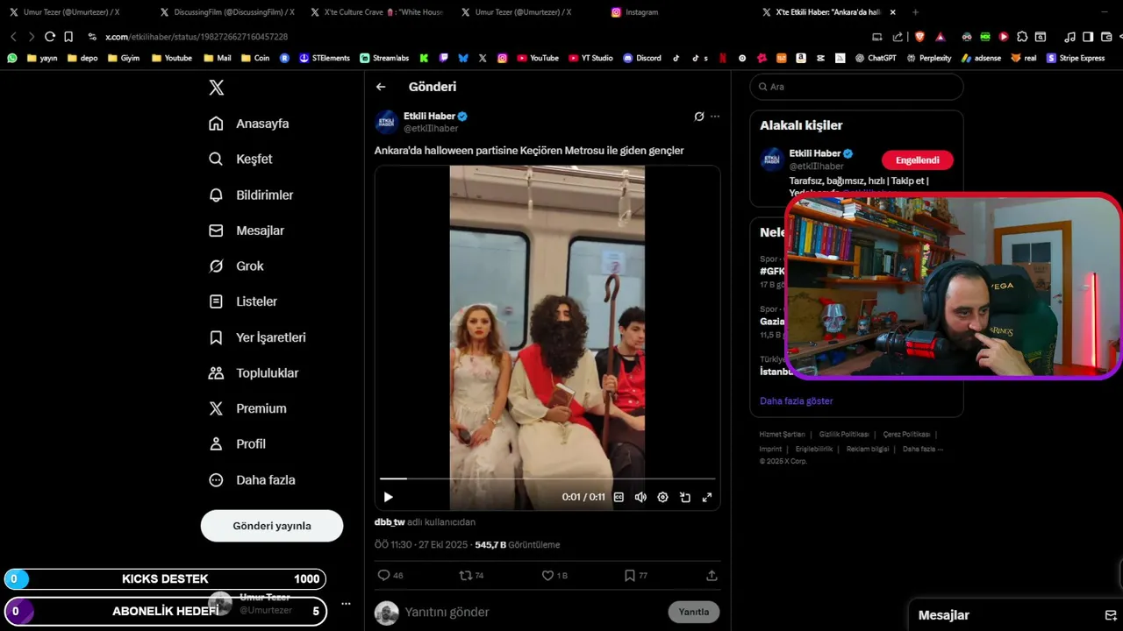1123x631 pixels.
Task: Play the video with the play button
Action: [x=388, y=497]
